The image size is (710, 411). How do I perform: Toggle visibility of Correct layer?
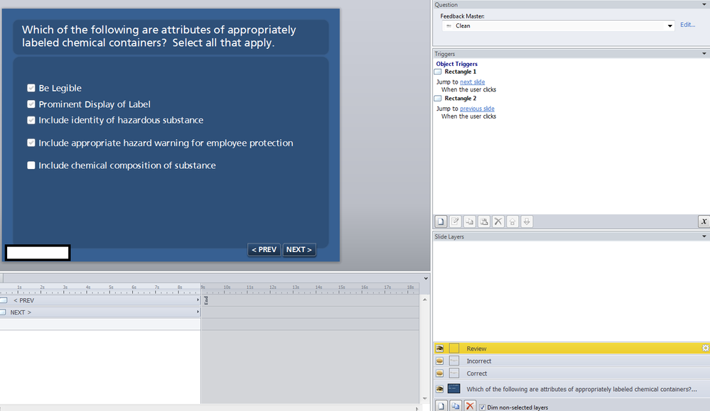[440, 373]
